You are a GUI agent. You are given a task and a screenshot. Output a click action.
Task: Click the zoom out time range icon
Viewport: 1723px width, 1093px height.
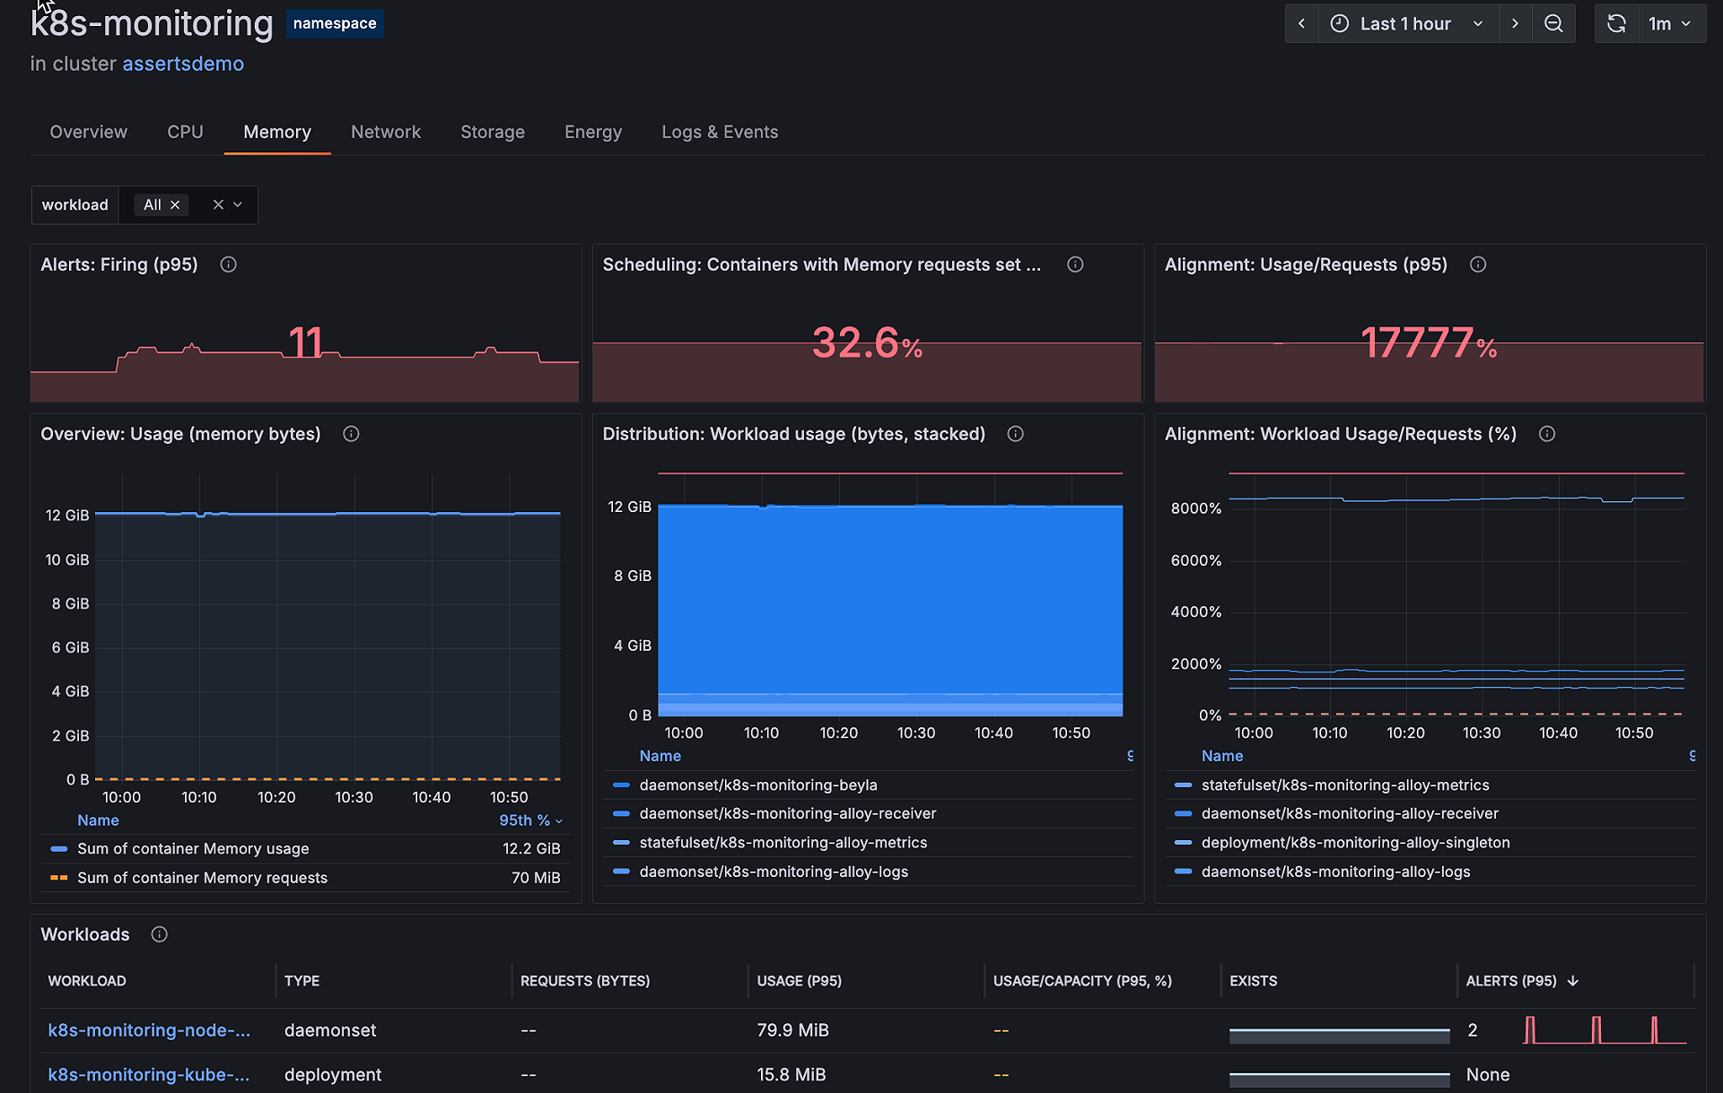(1553, 24)
